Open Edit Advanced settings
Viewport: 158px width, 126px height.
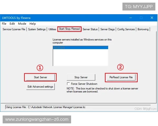(40, 87)
